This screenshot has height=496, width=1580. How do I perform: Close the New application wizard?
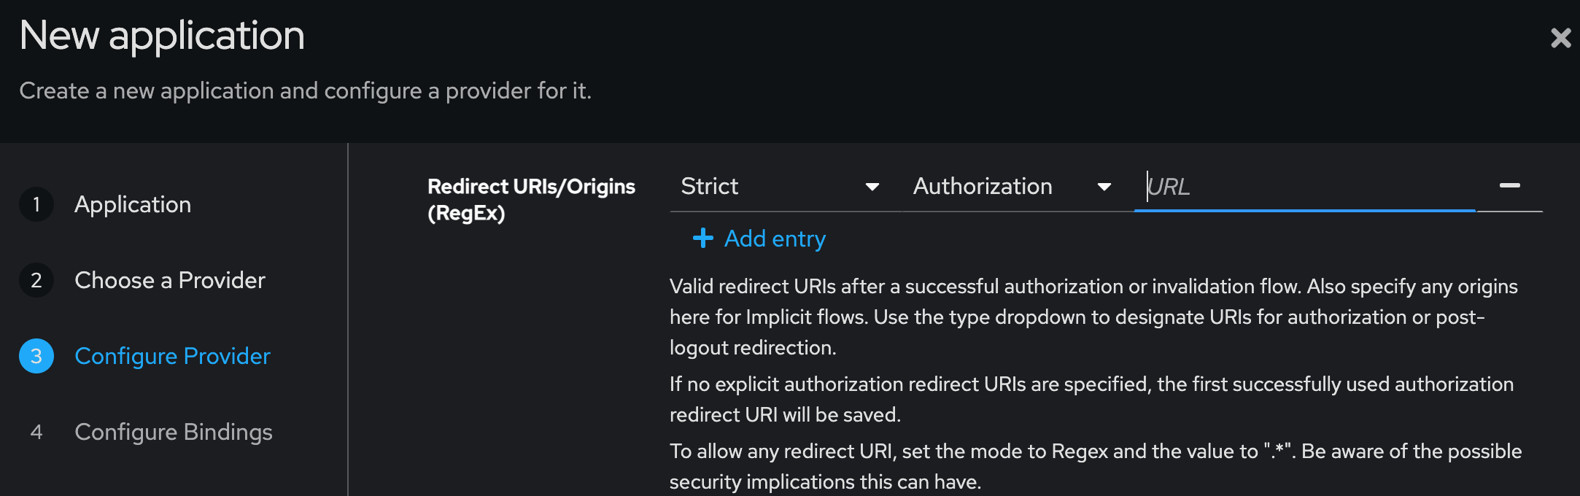1560,38
